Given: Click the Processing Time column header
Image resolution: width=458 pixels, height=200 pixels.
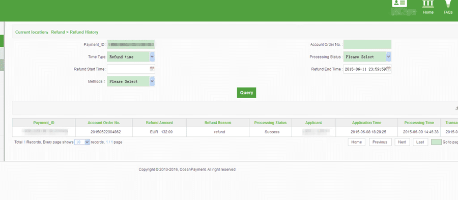Looking at the screenshot, I should (419, 123).
